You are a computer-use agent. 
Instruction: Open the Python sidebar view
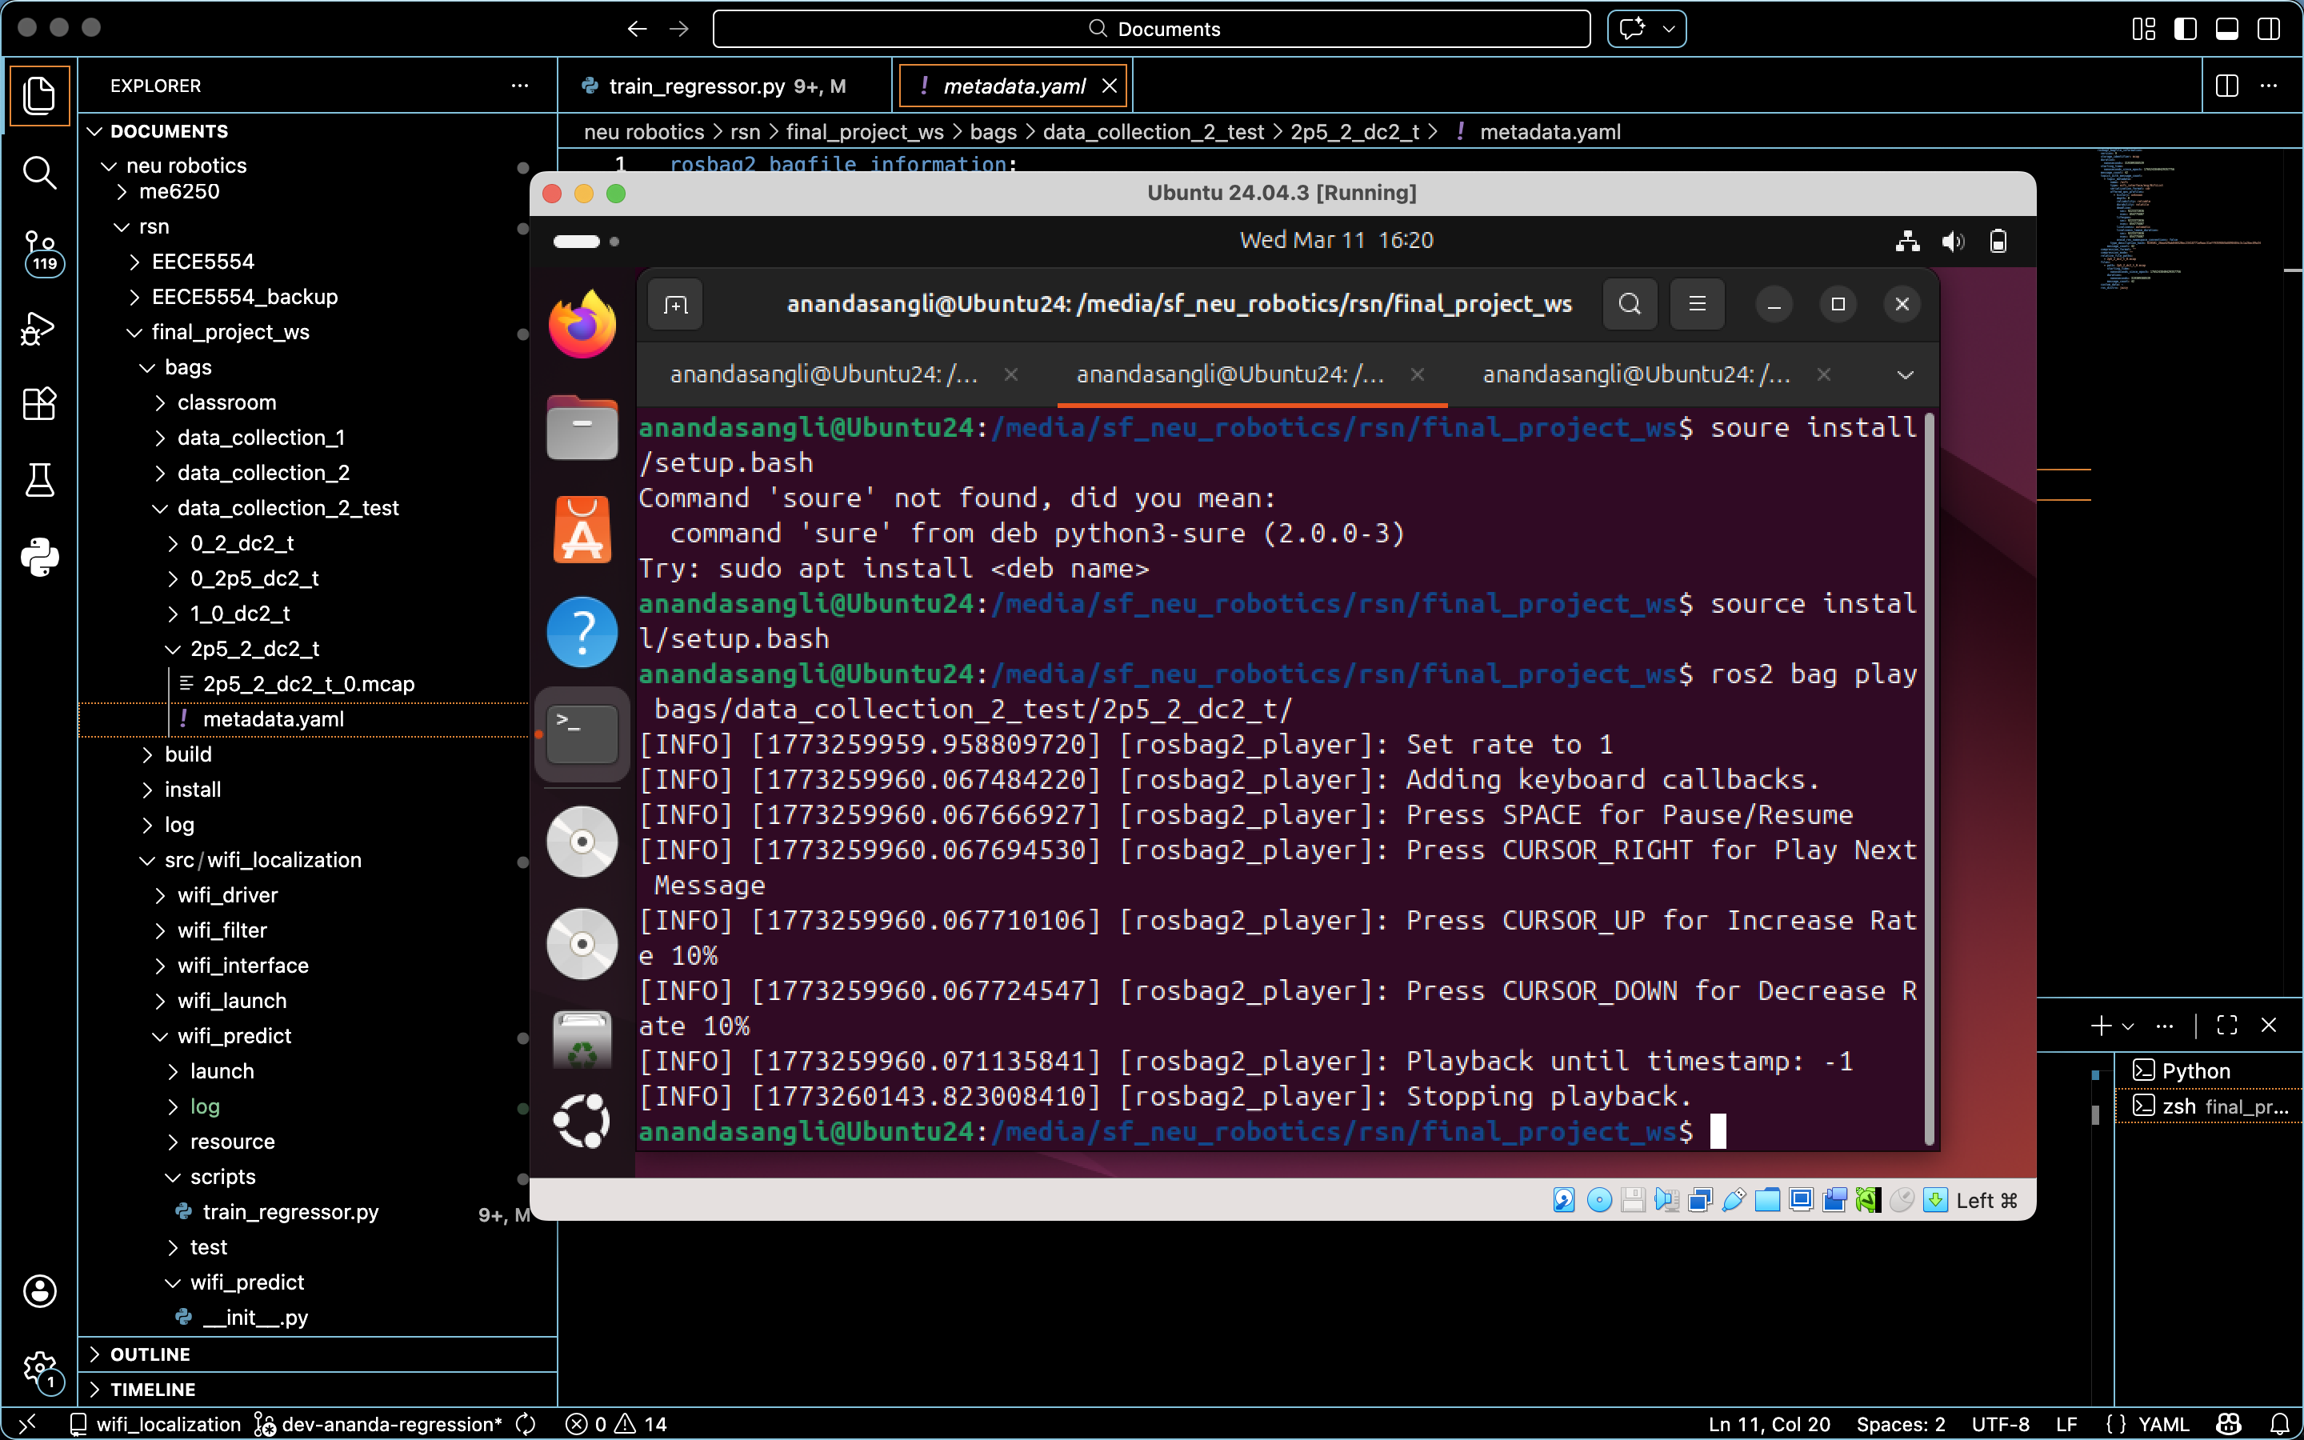tap(39, 557)
